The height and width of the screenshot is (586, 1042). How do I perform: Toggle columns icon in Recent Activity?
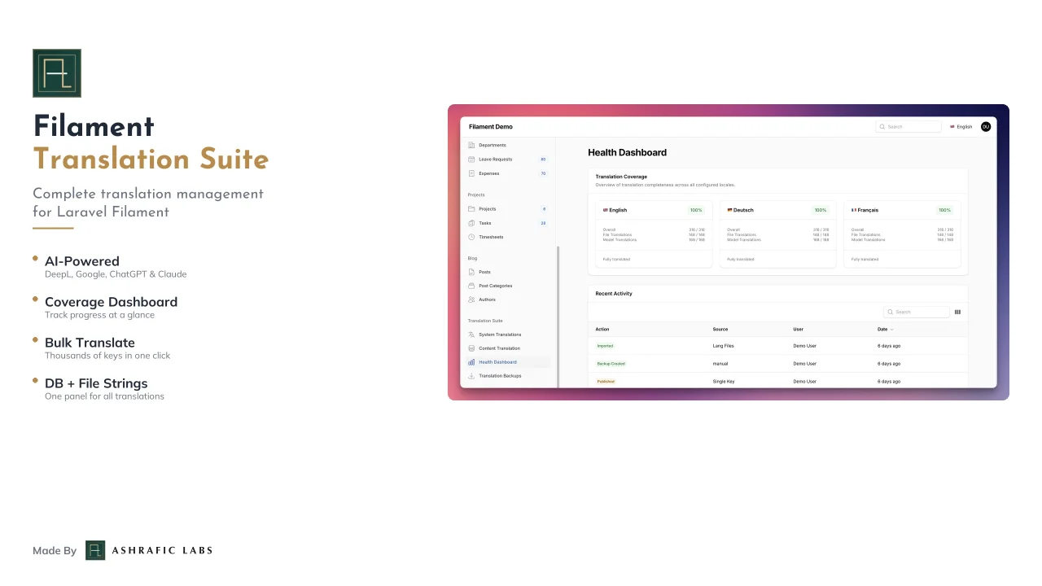(957, 312)
